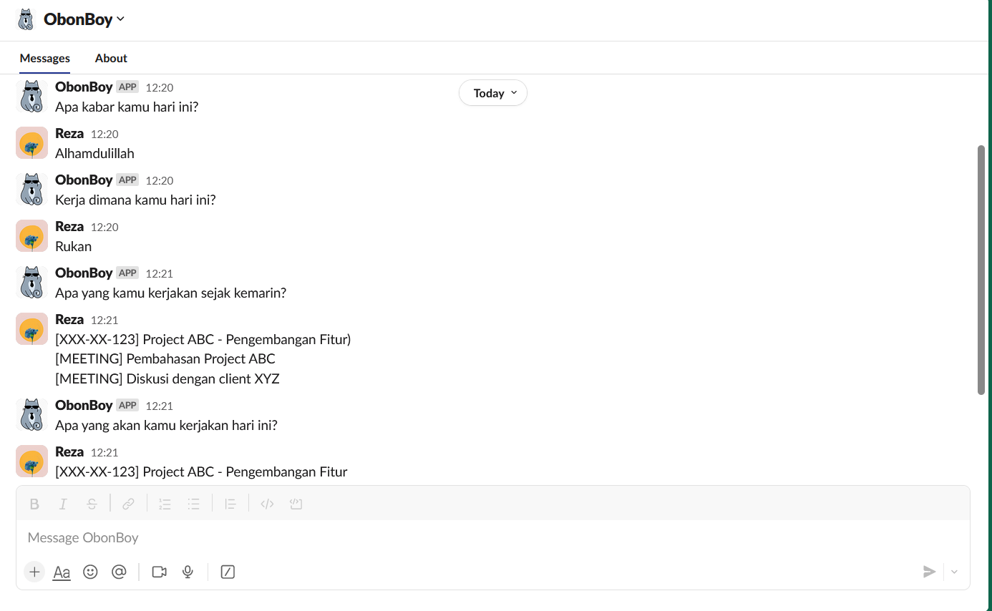Toggle italic formatting
The width and height of the screenshot is (992, 611).
63,504
